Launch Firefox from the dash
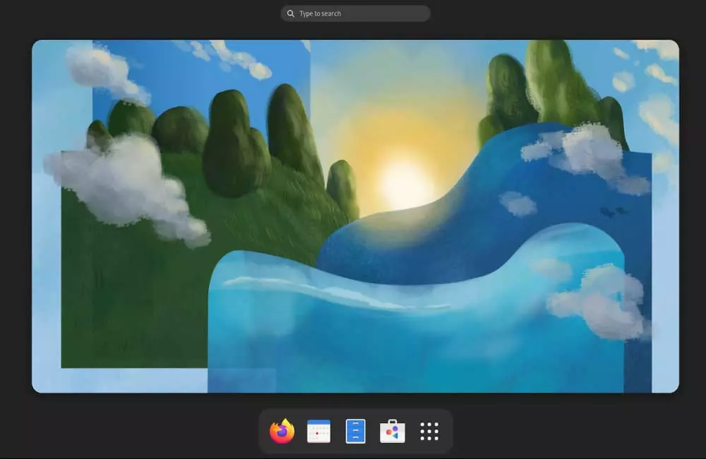The width and height of the screenshot is (706, 459). pyautogui.click(x=282, y=431)
